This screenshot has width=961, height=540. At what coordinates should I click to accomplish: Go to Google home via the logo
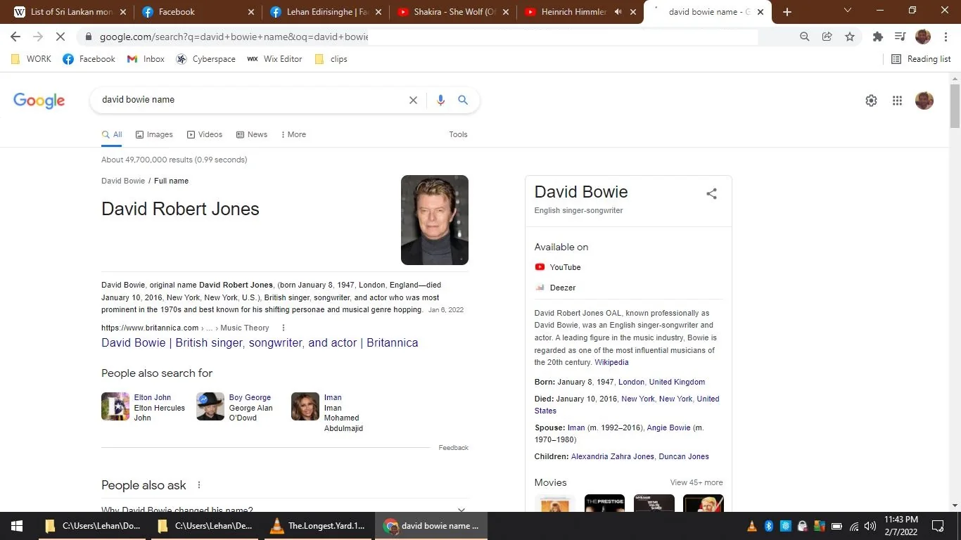(x=39, y=101)
